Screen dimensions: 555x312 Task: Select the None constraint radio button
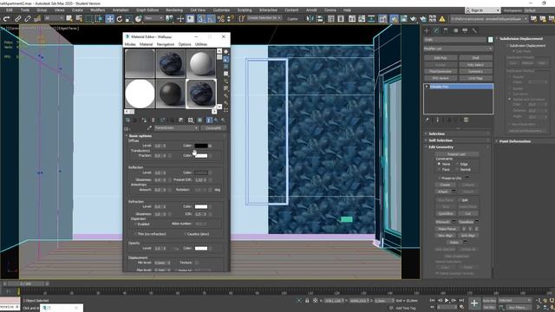pyautogui.click(x=439, y=164)
